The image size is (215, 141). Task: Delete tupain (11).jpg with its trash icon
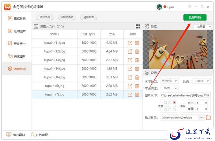(137, 43)
